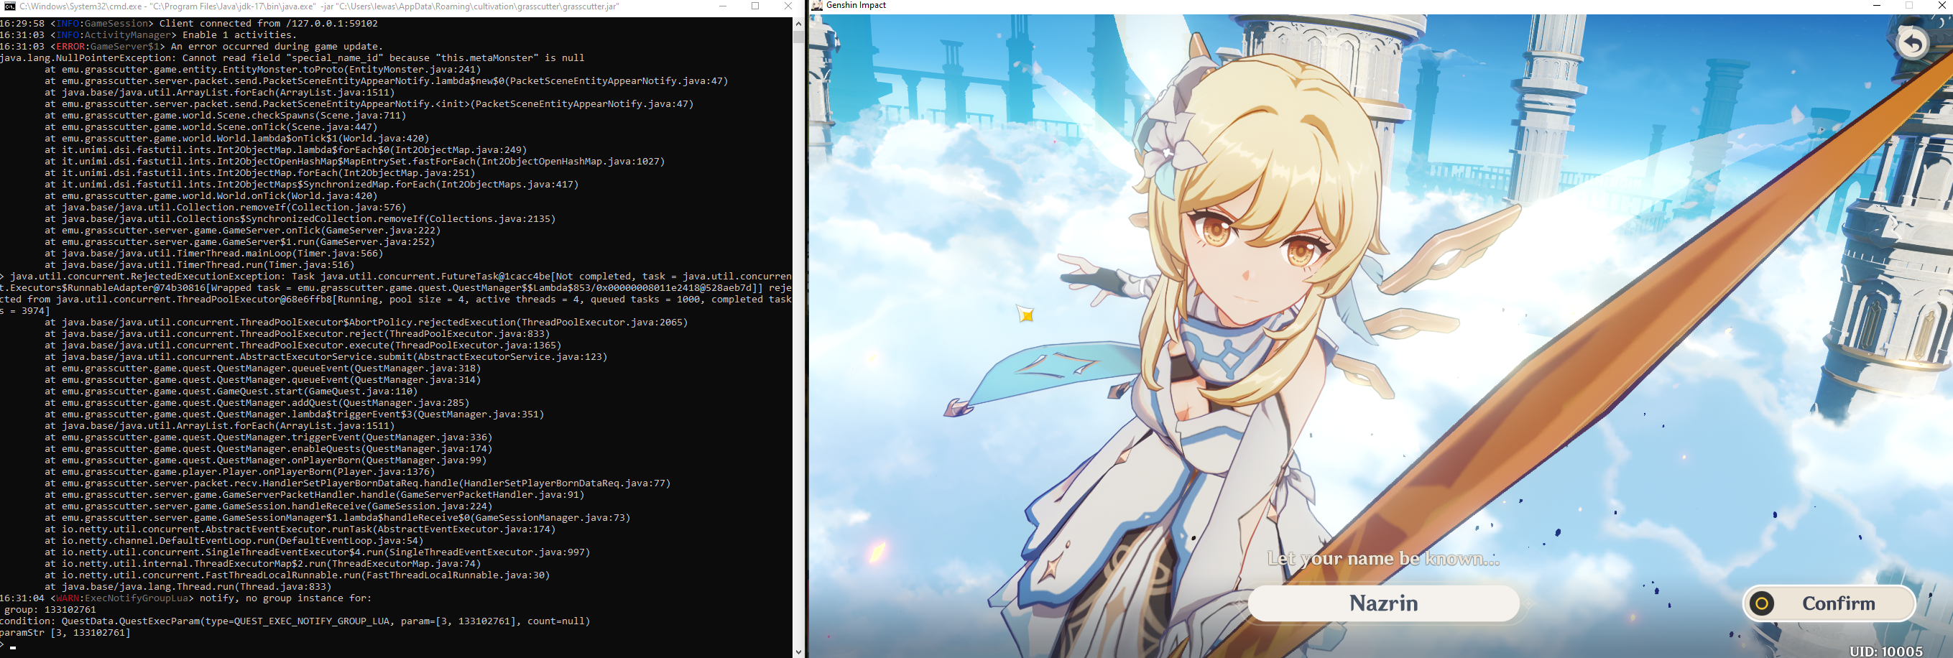
Task: Close the Genshin Impact window
Action: (x=1942, y=5)
